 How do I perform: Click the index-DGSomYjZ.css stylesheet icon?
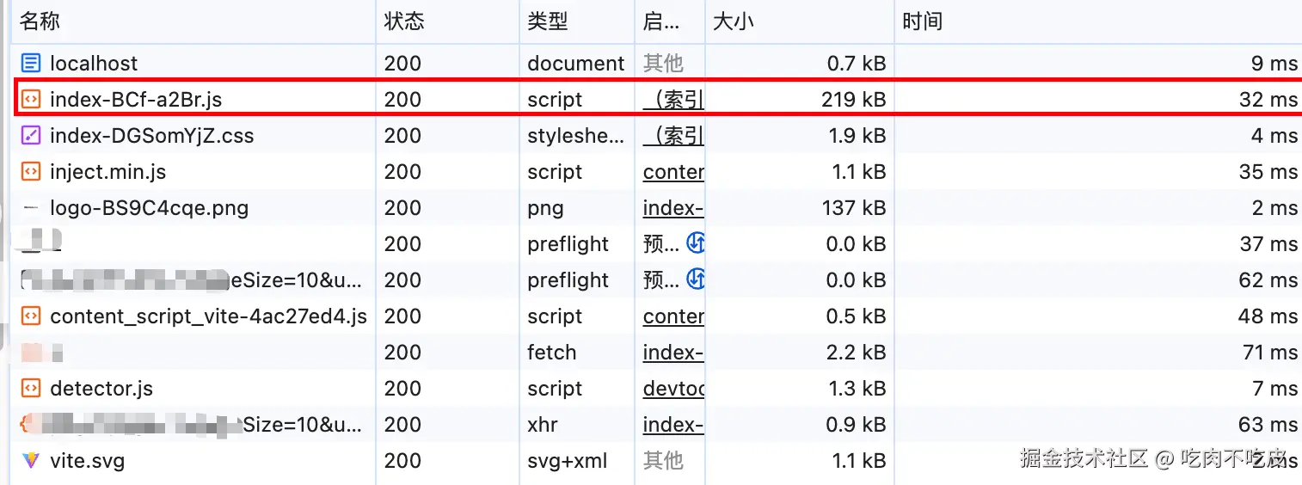[31, 136]
